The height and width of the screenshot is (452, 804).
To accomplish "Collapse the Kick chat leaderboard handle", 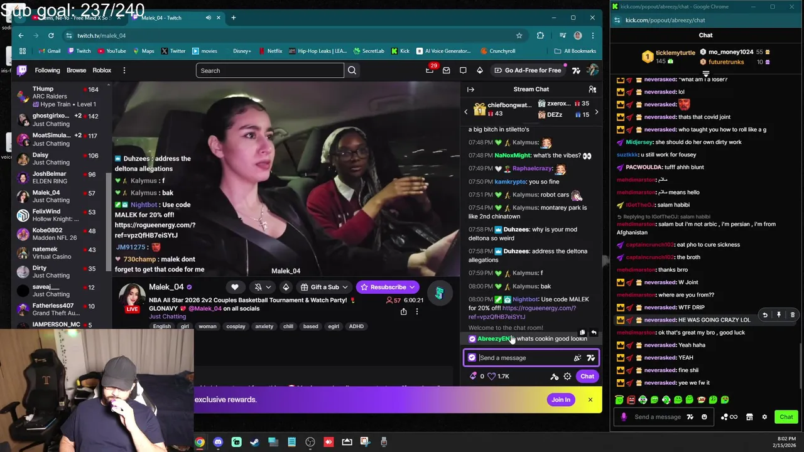I will click(x=705, y=74).
